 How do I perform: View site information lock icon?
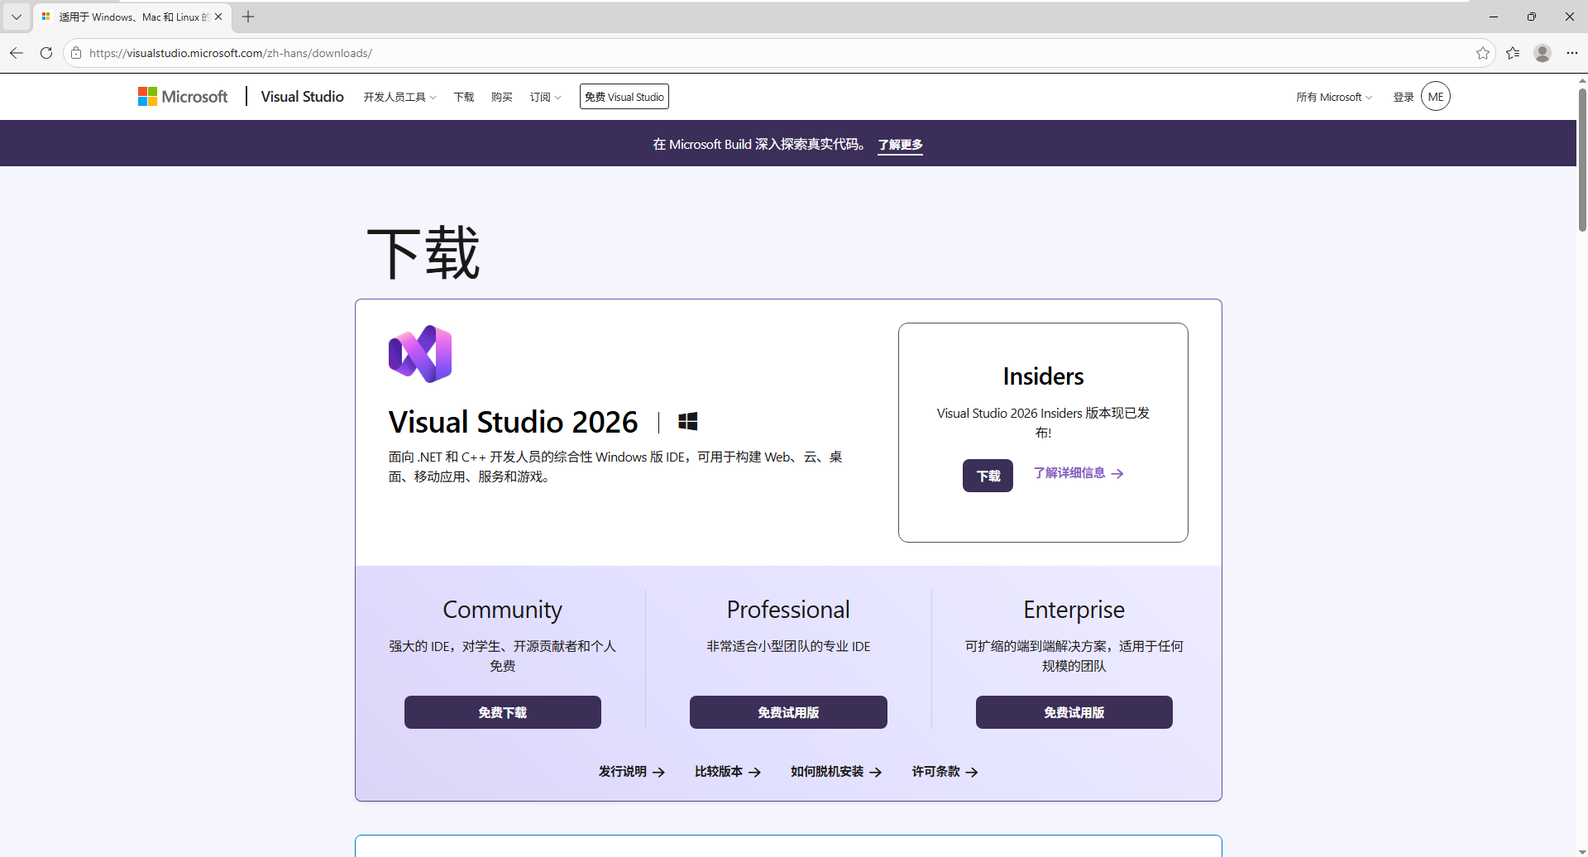[76, 53]
